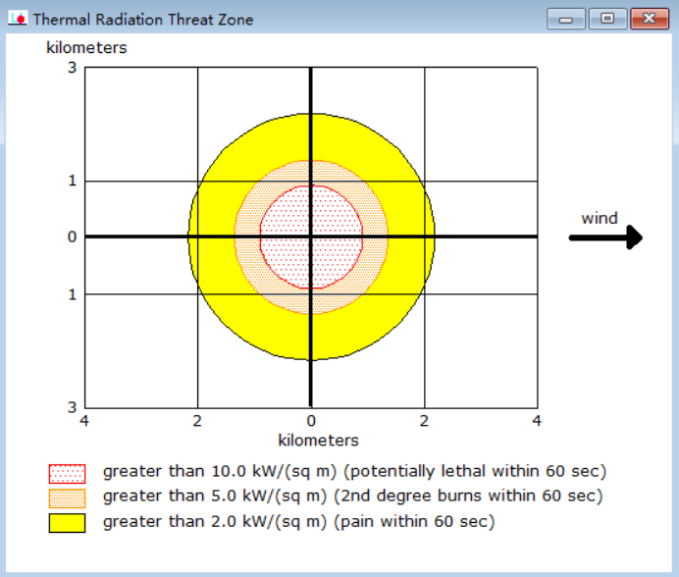
Task: Click the '0' tick label on the horizontal axis
Action: click(311, 421)
